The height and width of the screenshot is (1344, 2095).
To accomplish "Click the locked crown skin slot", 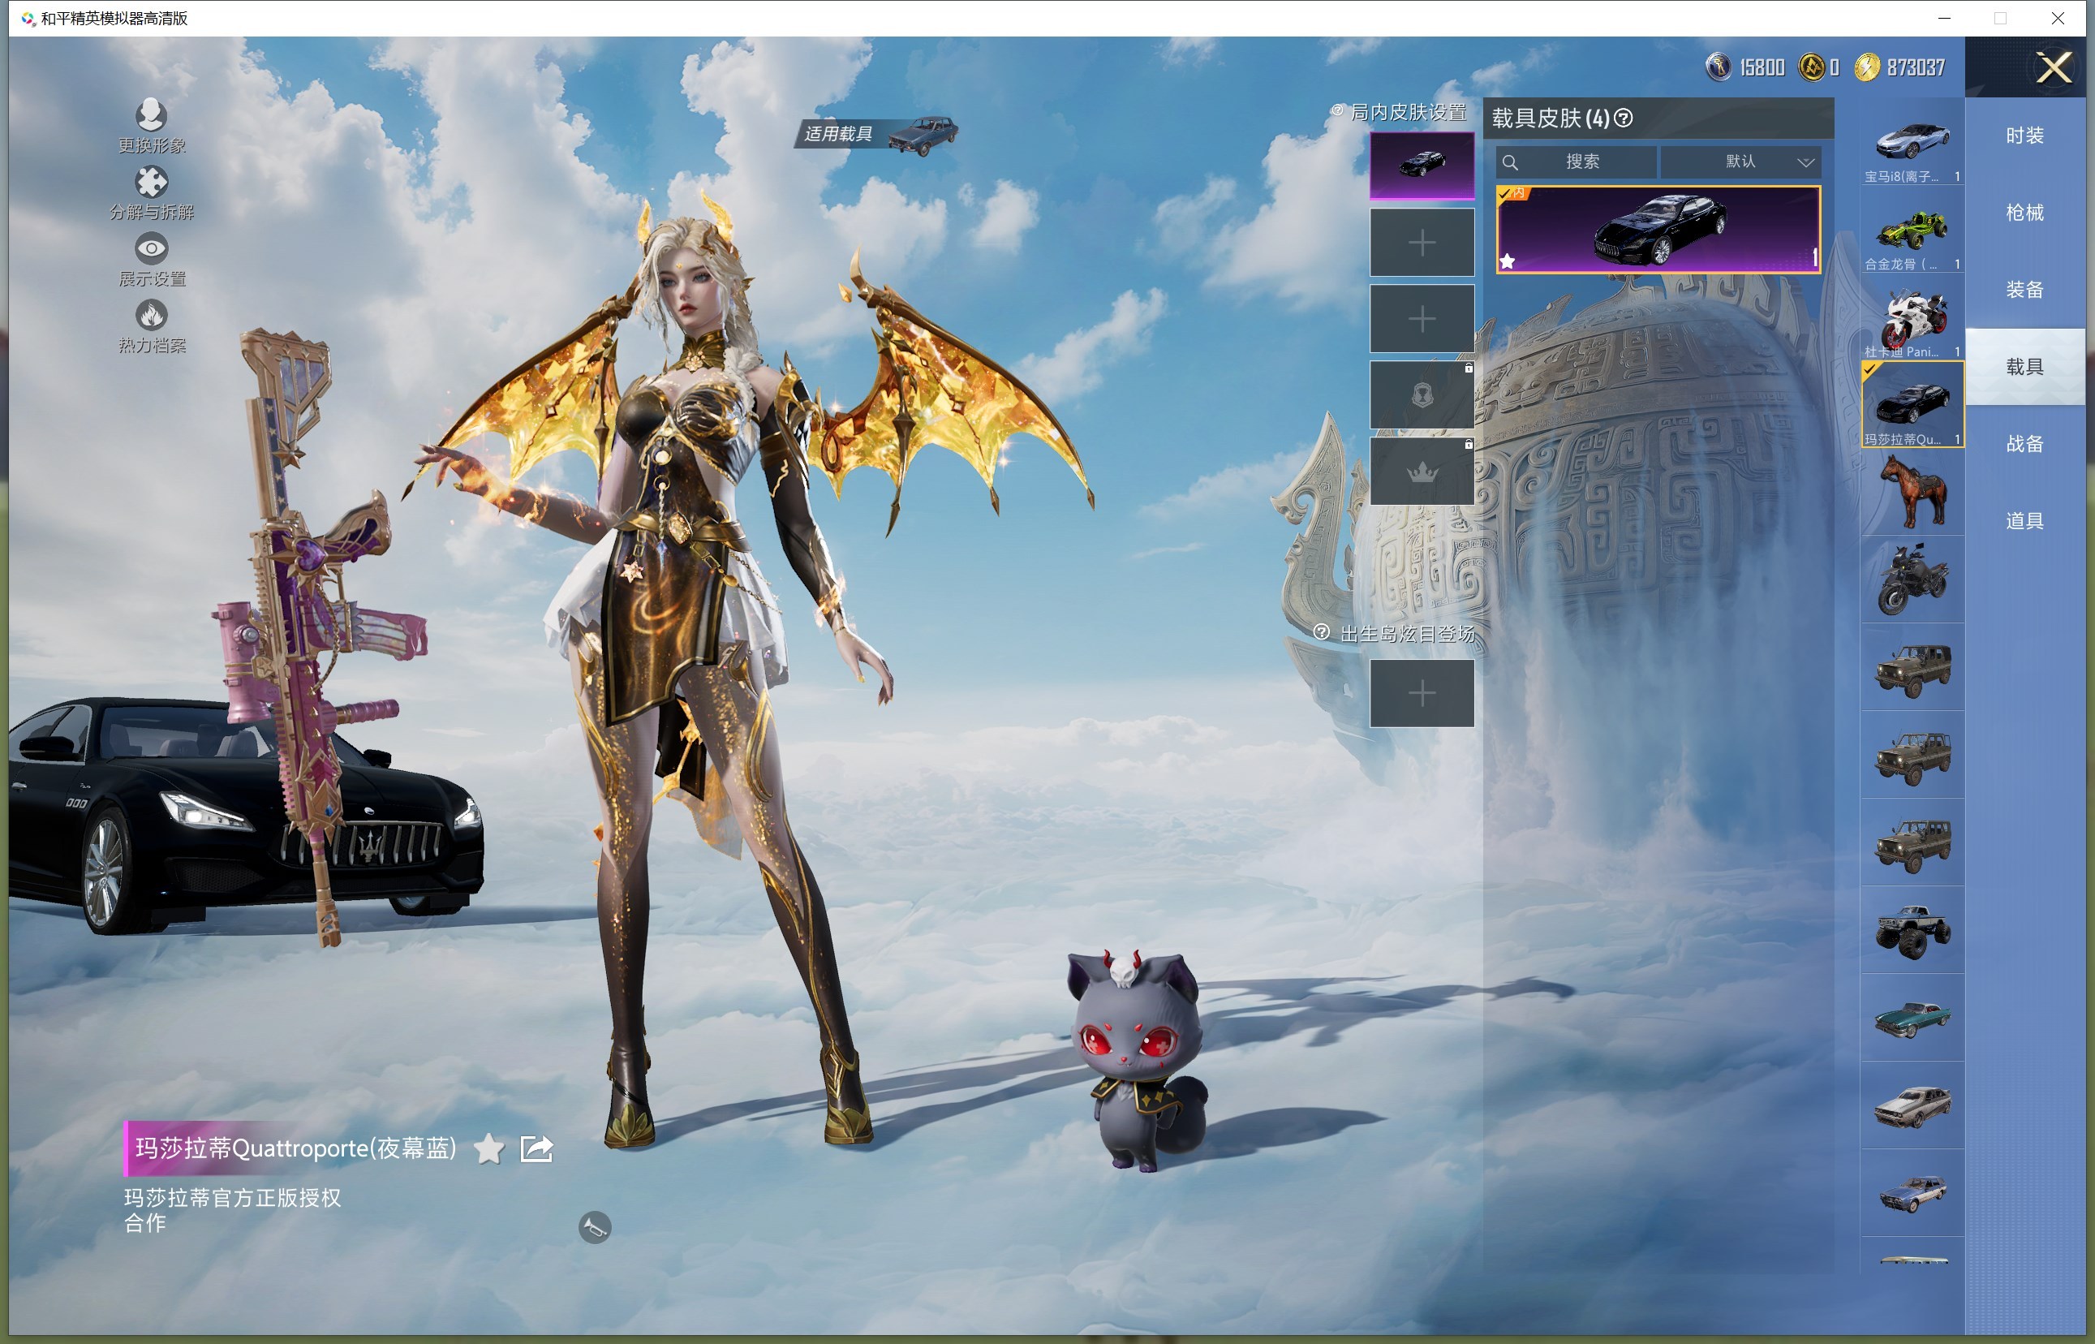I will click(x=1422, y=472).
